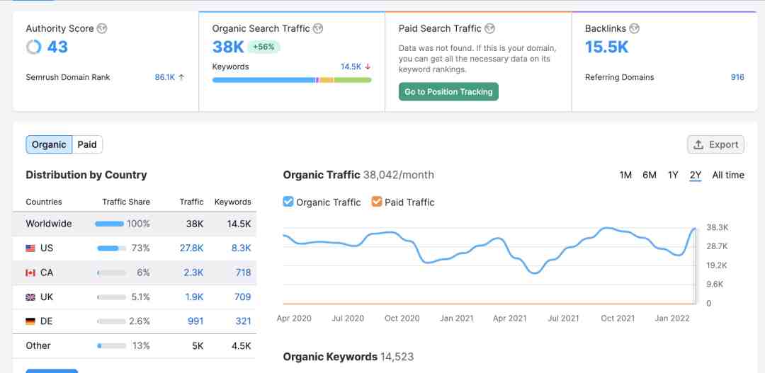The width and height of the screenshot is (765, 373).
Task: Select the Organic toggle
Action: point(49,144)
